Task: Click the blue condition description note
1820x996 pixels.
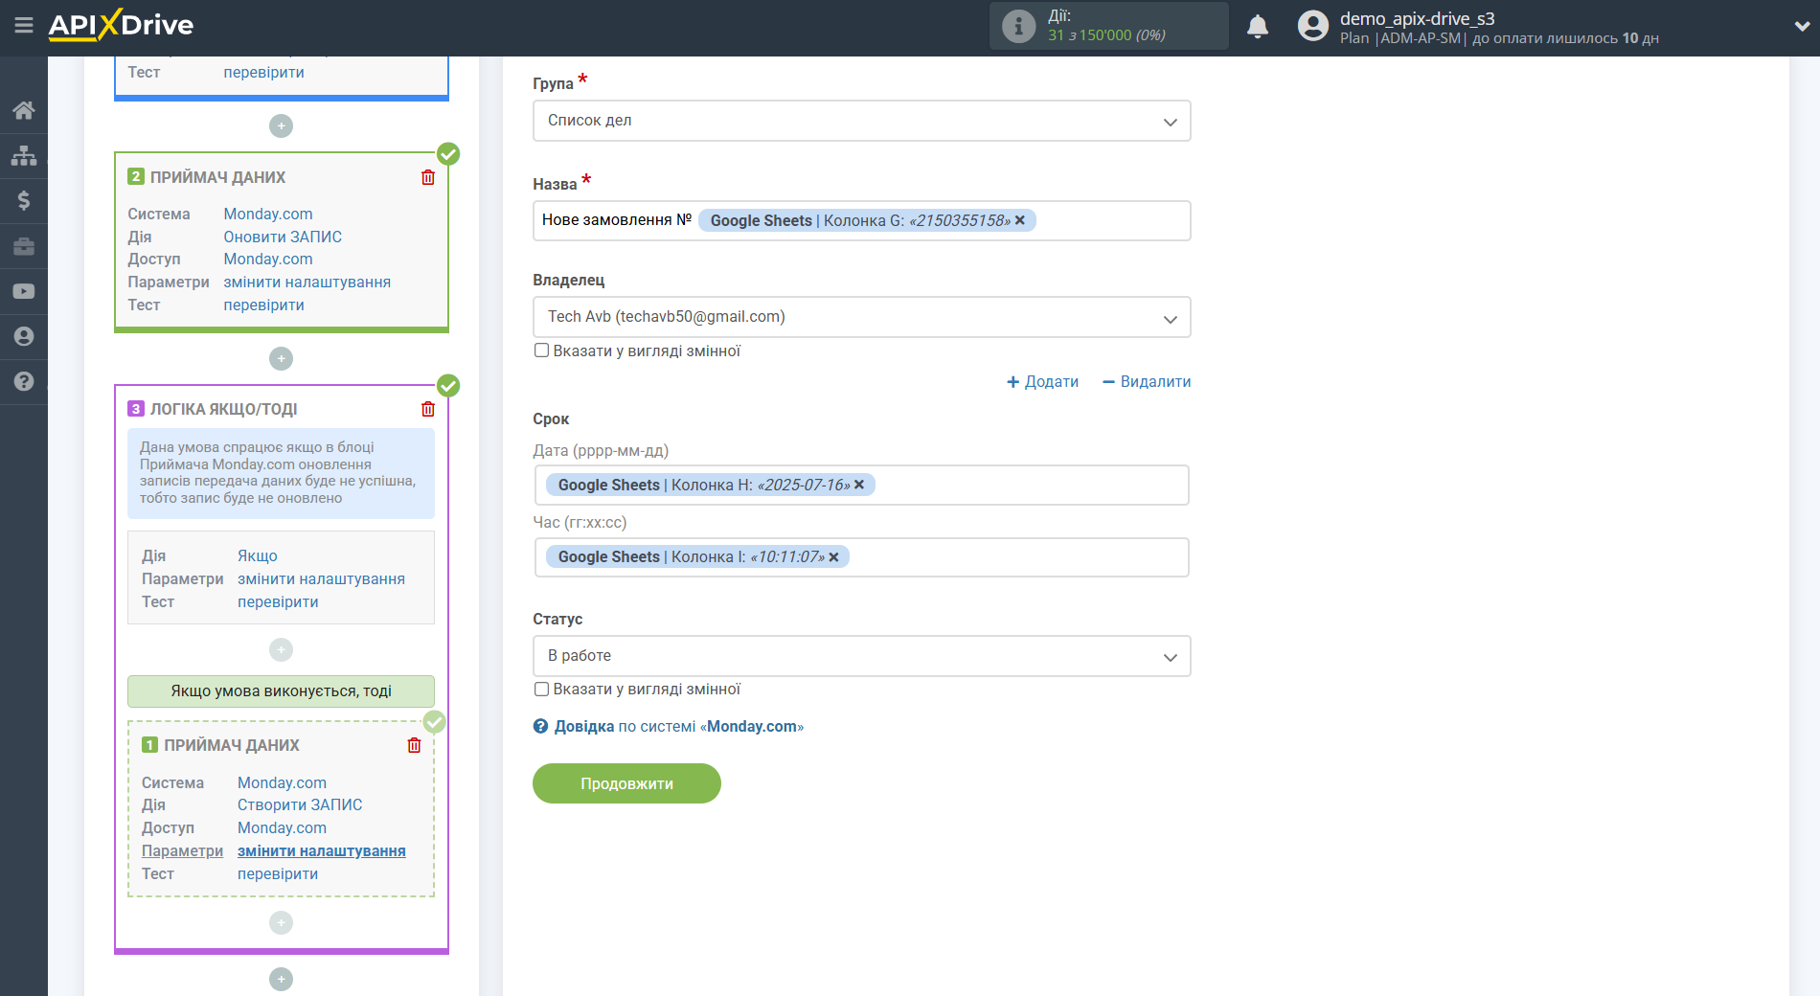Action: coord(281,473)
